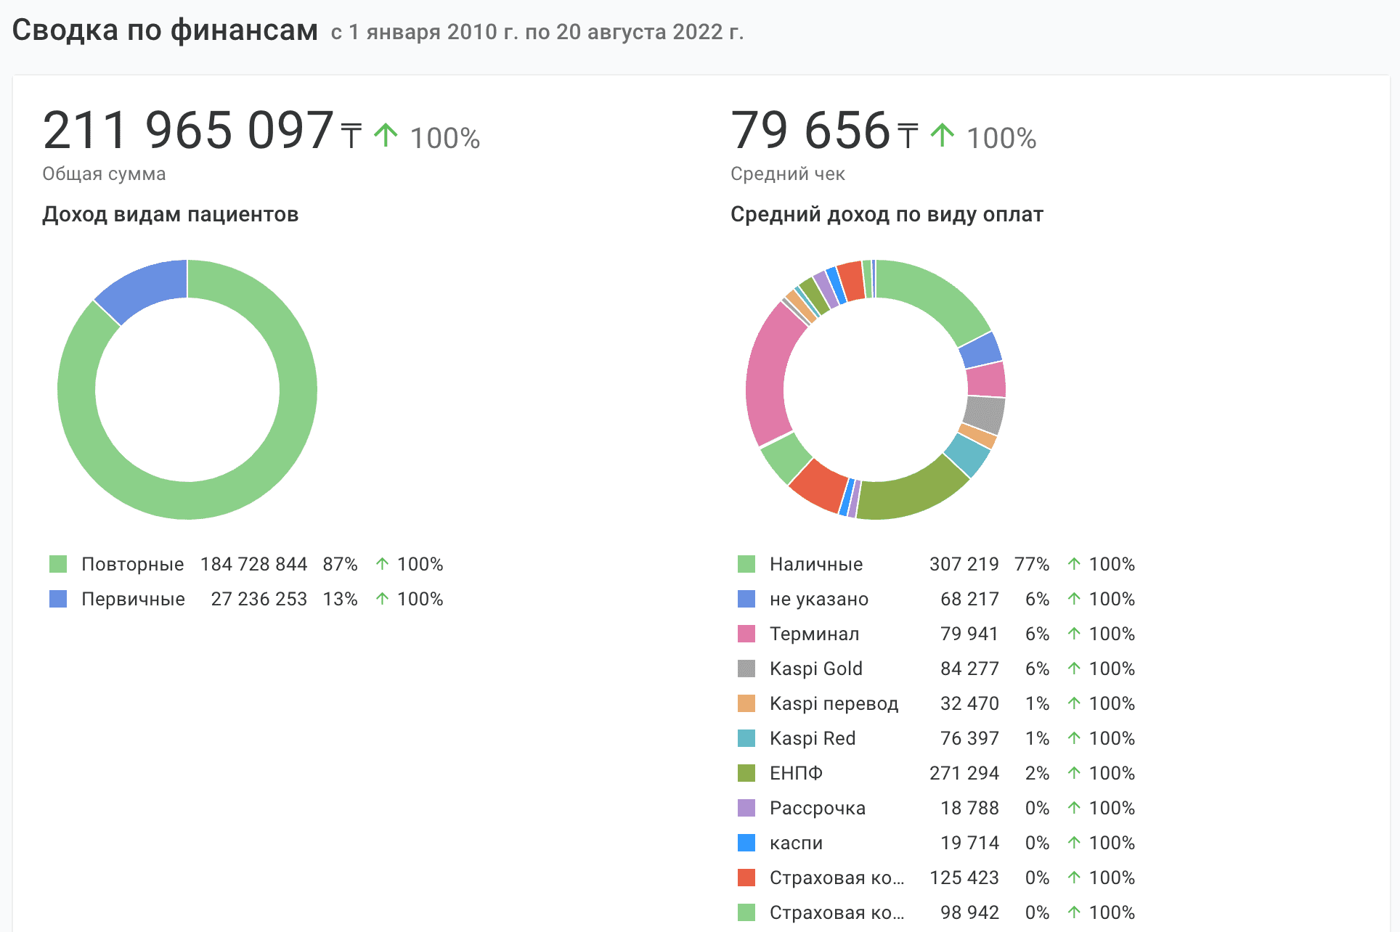Viewport: 1400px width, 932px height.
Task: Click the up arrow in ЕНПФ row
Action: [x=1074, y=773]
